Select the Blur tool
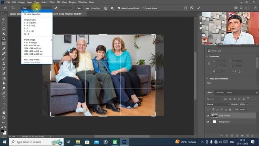 4,83
